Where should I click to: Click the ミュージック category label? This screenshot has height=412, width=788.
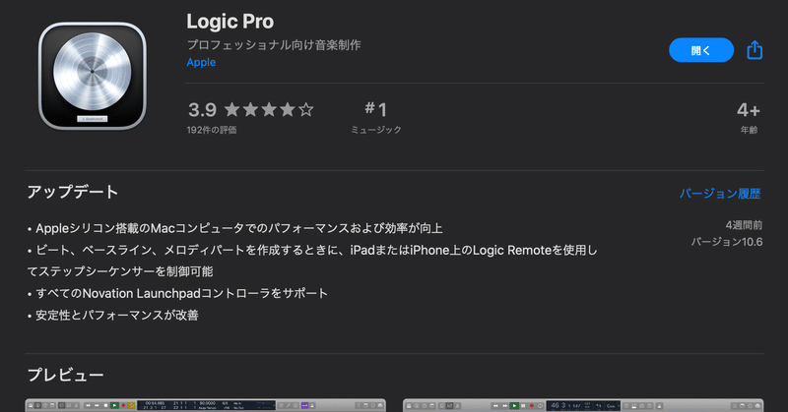pyautogui.click(x=376, y=130)
